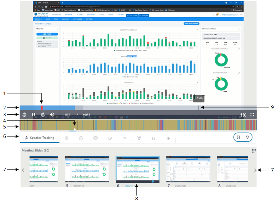Change playback speed from 1X
This screenshot has width=277, height=205.
[x=243, y=115]
